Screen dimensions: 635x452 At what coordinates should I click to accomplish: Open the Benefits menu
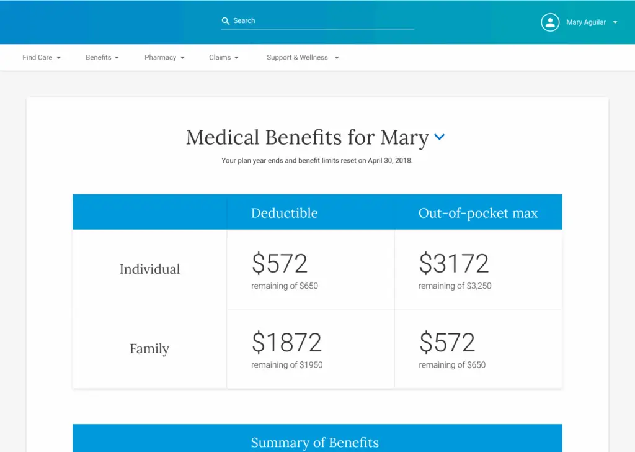102,58
